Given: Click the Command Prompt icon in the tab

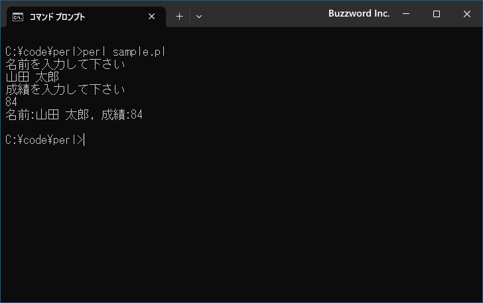Looking at the screenshot, I should tap(18, 17).
